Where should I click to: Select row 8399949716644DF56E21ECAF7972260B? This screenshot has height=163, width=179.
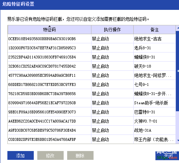[x=91, y=103]
